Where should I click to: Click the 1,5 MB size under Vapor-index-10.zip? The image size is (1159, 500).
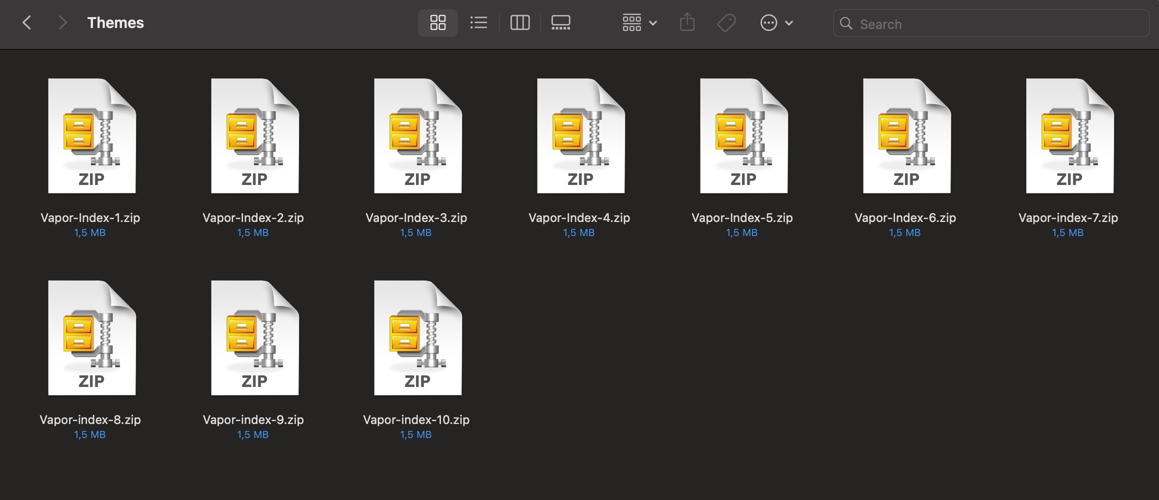tap(416, 435)
